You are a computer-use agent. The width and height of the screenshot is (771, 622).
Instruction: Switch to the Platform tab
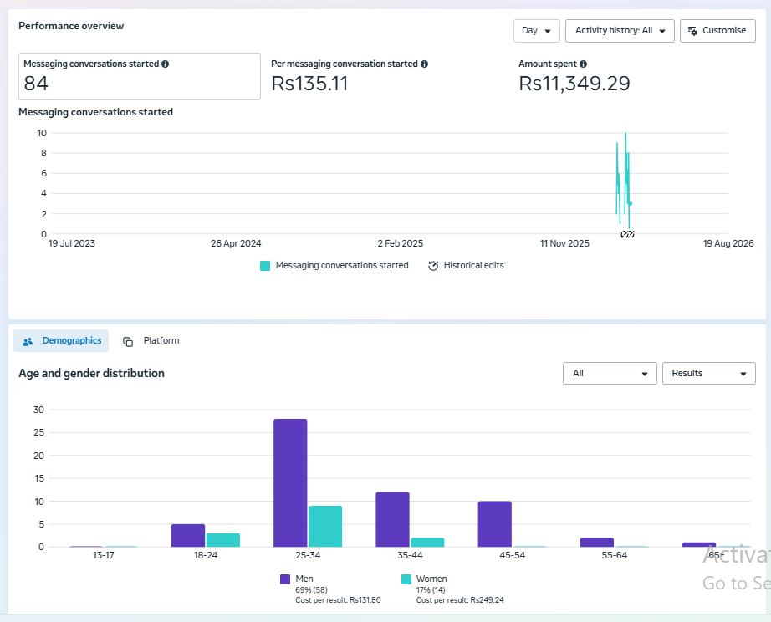151,341
